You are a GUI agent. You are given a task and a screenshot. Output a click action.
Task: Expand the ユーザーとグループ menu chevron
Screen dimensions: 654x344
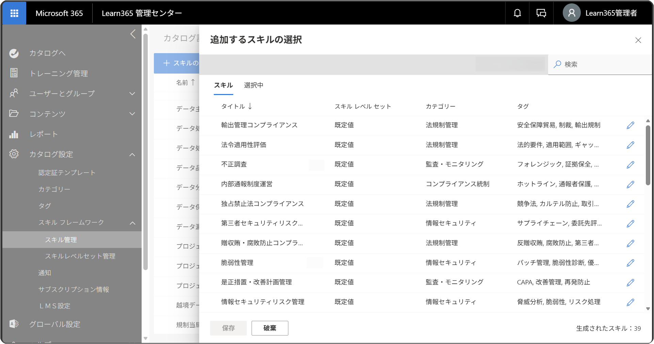(x=132, y=94)
